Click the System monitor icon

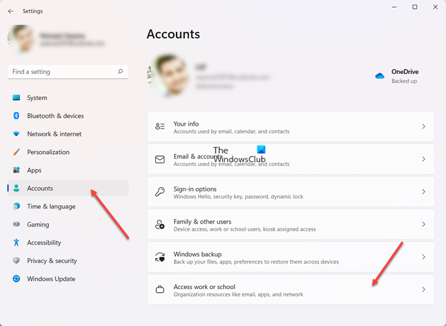point(17,97)
